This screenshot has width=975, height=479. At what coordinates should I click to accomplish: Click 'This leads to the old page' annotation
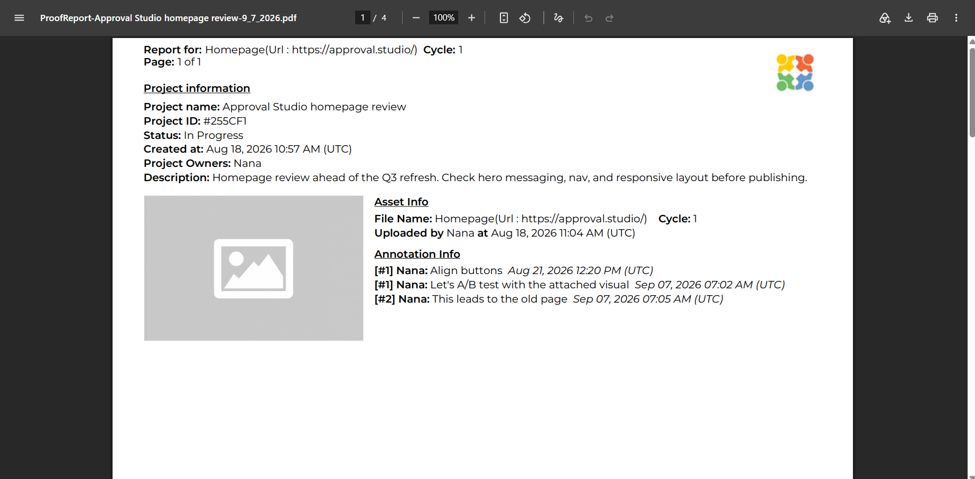[x=549, y=299]
